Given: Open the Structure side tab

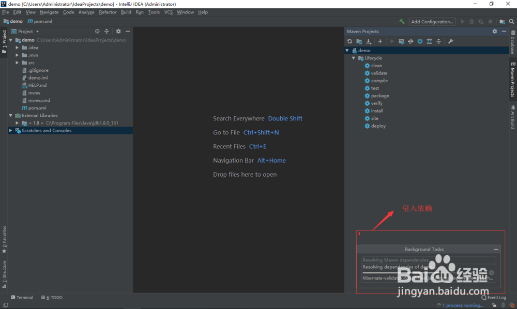Looking at the screenshot, I should [x=4, y=274].
